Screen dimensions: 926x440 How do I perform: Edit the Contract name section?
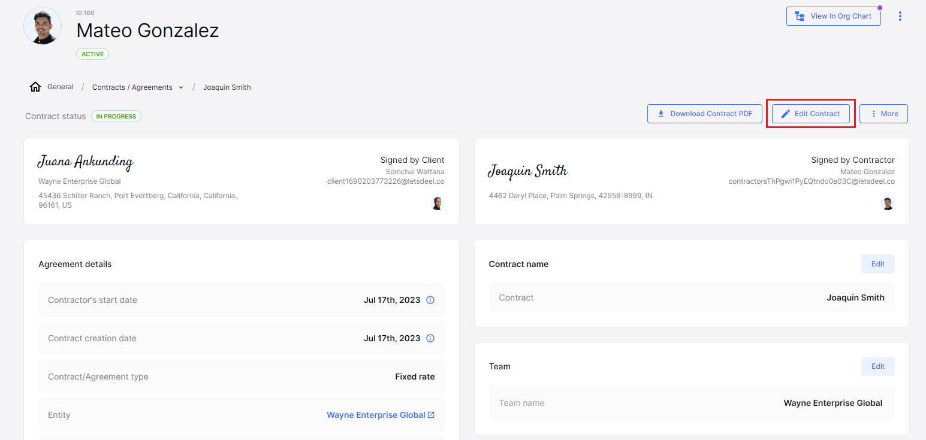click(877, 264)
